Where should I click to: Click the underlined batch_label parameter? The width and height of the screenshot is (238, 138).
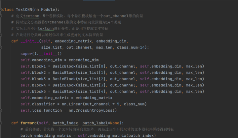coord(95,123)
